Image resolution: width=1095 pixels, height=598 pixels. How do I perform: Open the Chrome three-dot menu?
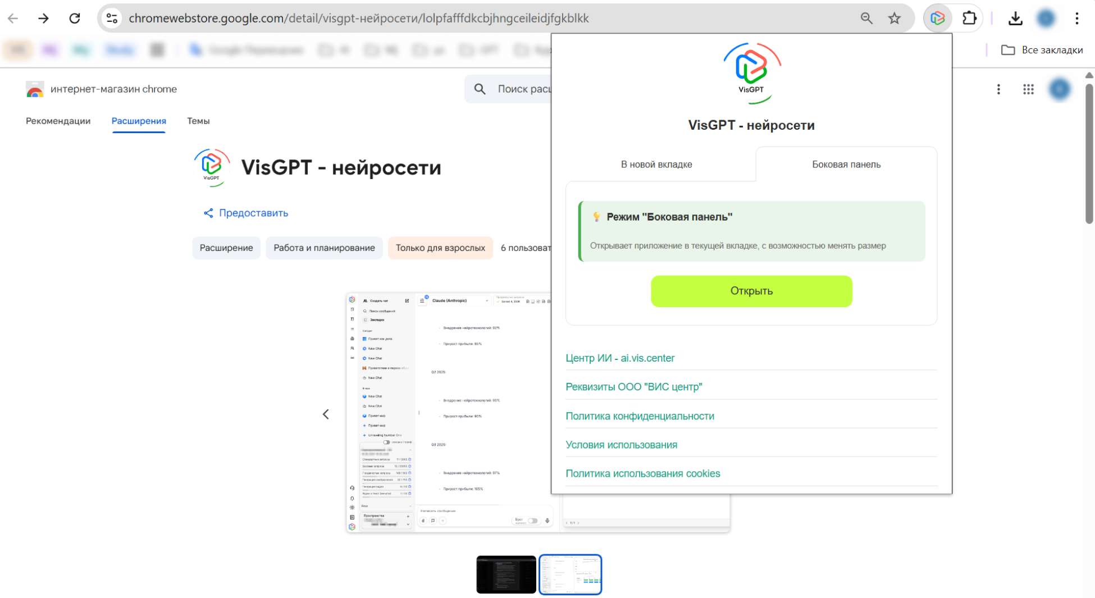pos(1077,19)
